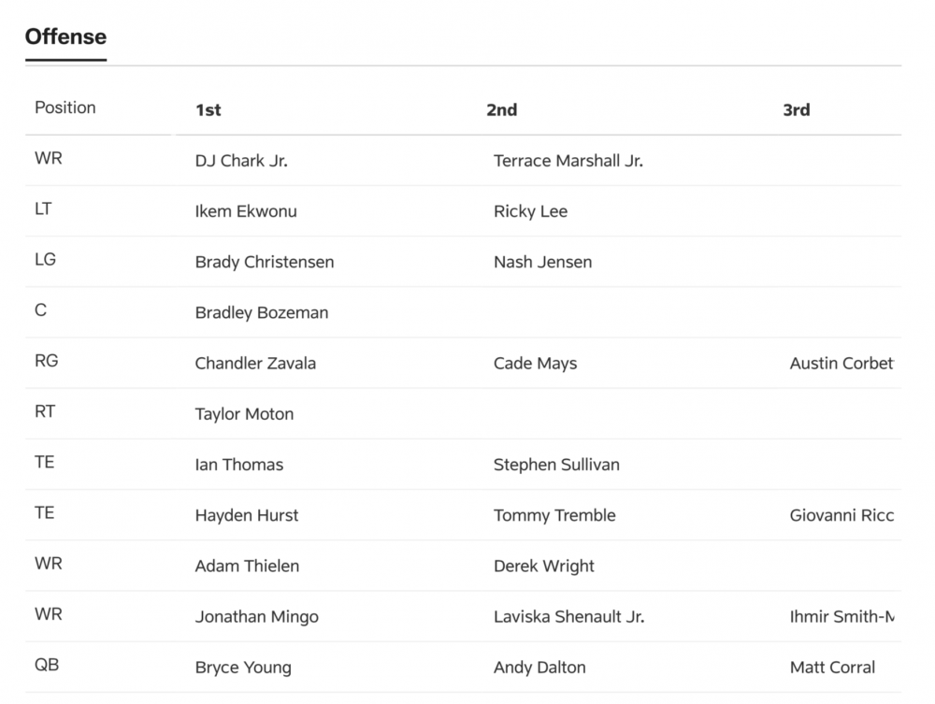Click Adam Thielen in WR row
935x704 pixels.
247,566
